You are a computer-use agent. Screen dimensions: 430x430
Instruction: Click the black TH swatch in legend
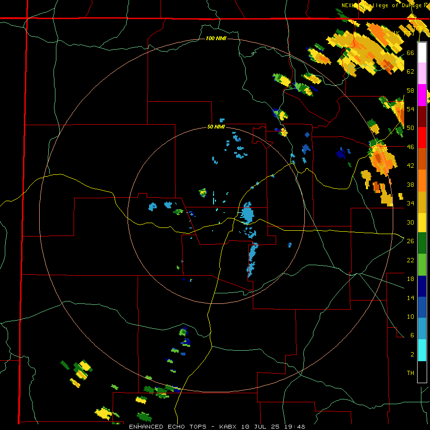(422, 371)
